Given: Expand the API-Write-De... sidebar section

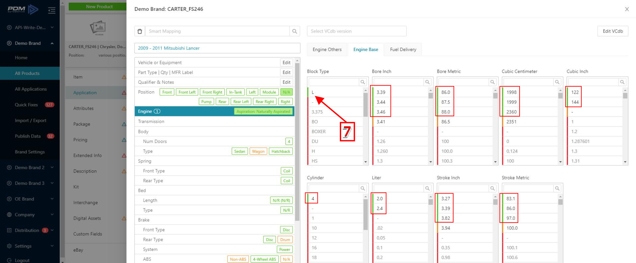Looking at the screenshot, I should click(x=52, y=28).
